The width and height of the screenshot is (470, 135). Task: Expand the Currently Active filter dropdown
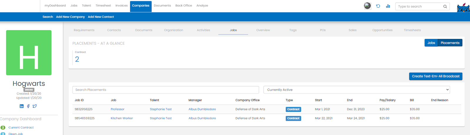357,90
